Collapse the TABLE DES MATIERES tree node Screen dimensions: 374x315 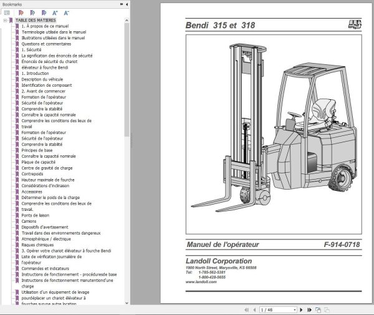tap(5, 21)
